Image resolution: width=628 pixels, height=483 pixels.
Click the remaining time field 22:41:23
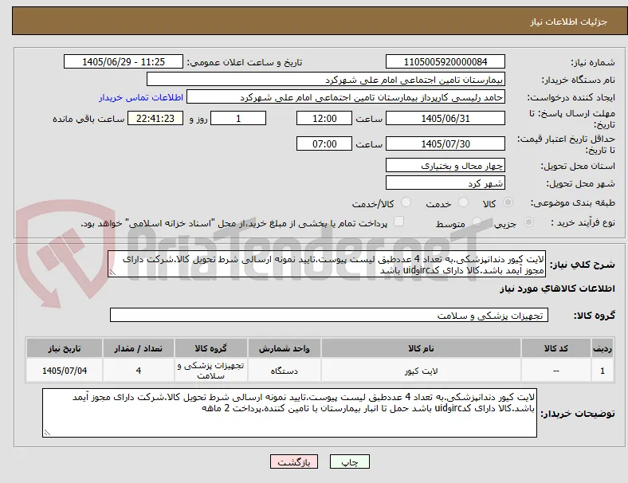(155, 118)
